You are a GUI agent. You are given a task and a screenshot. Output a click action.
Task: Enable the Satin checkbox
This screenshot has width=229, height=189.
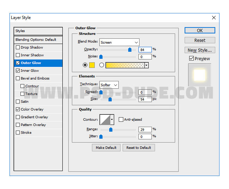[18, 102]
